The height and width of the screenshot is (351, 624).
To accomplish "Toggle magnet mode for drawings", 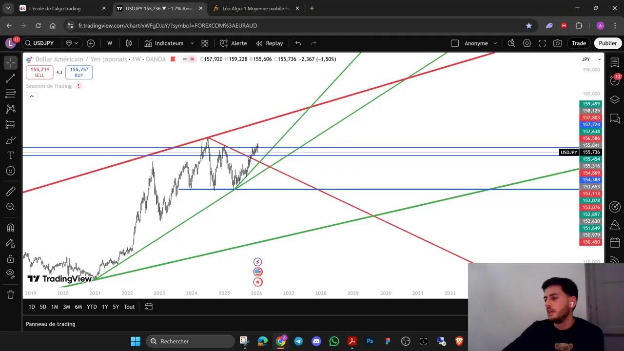I will tap(10, 228).
